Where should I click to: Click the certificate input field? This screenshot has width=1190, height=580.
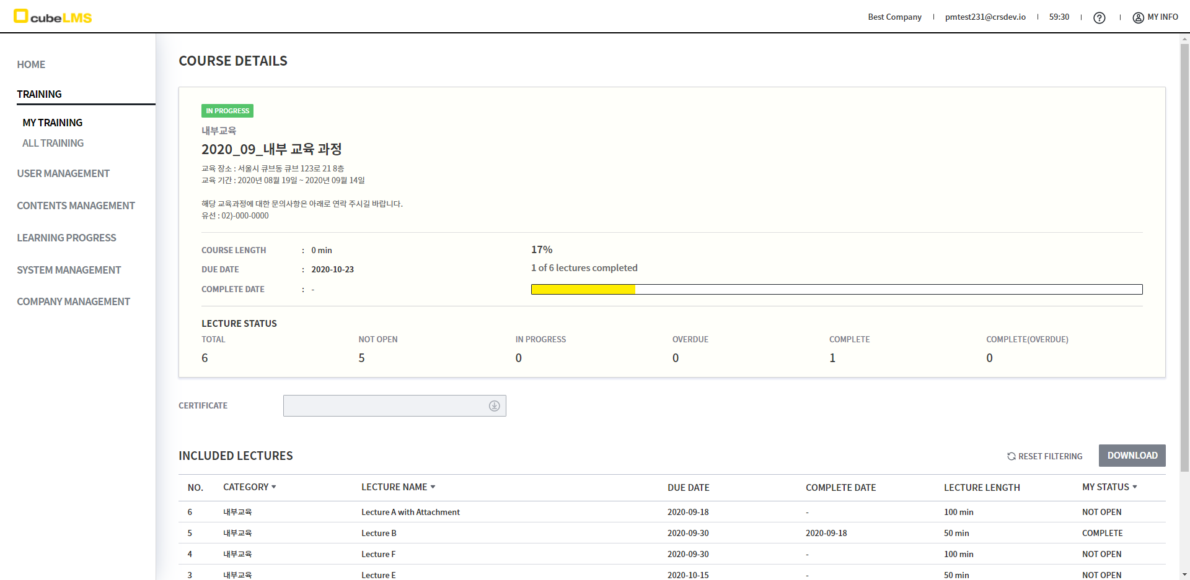(384, 406)
